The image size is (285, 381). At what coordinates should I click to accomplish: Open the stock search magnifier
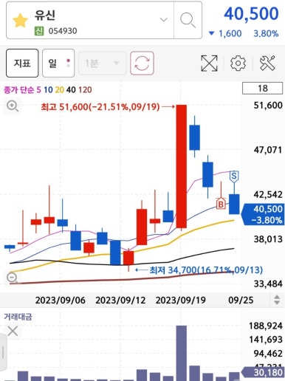pyautogui.click(x=188, y=20)
